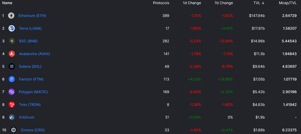
Task: Click the BSC BNB logo icon
Action: pos(12,41)
